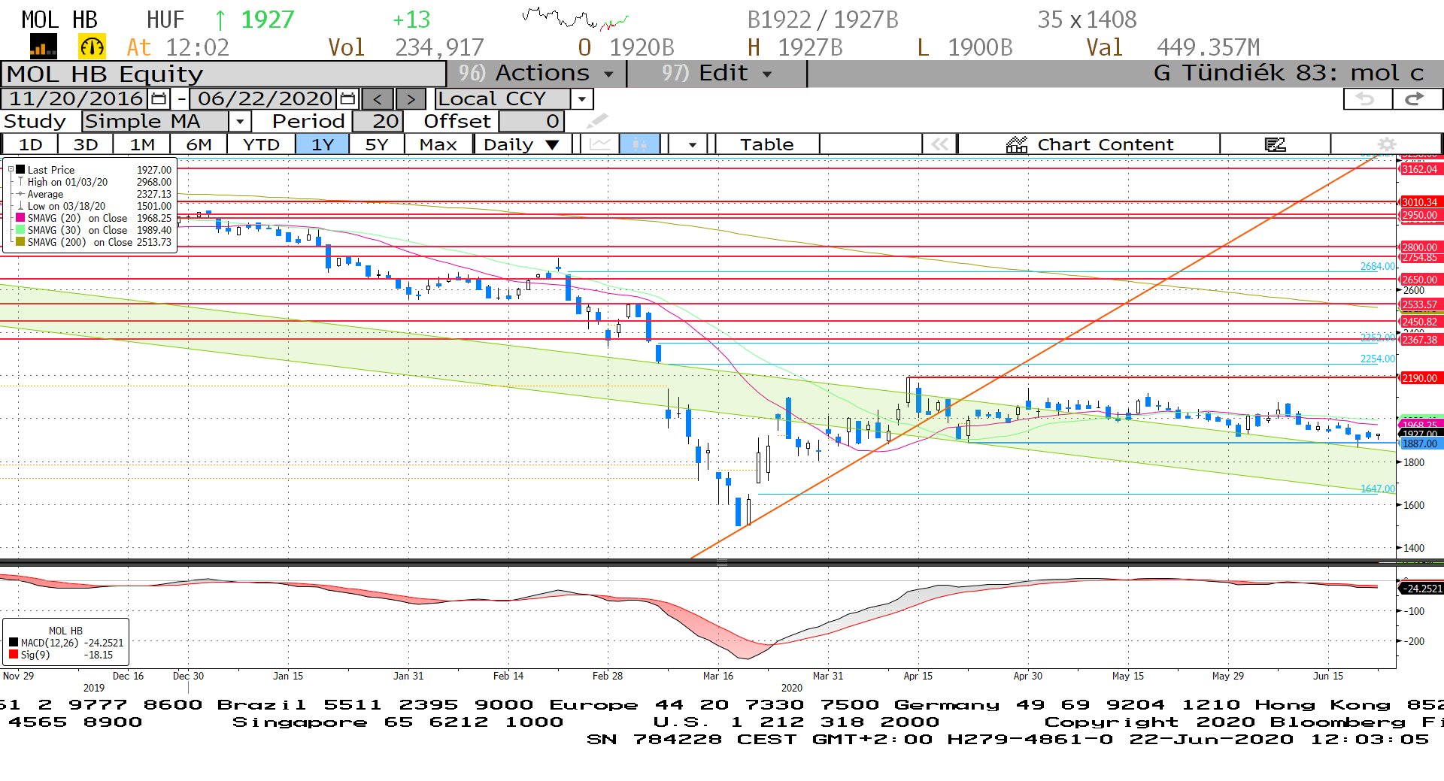Expand the chart type dropdown arrow
Image resolution: width=1444 pixels, height=781 pixels.
(x=692, y=144)
